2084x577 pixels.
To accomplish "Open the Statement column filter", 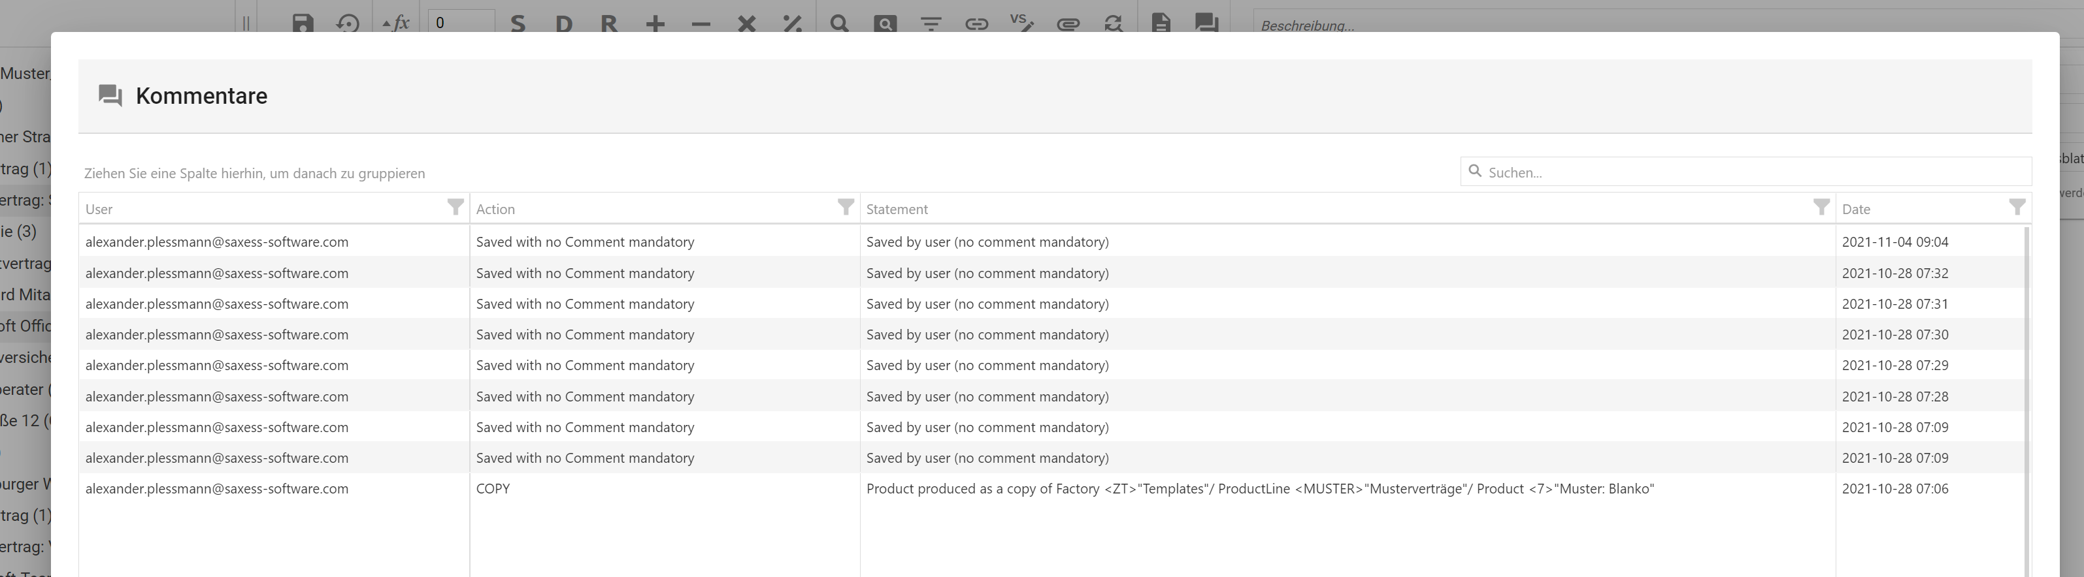I will point(1821,208).
